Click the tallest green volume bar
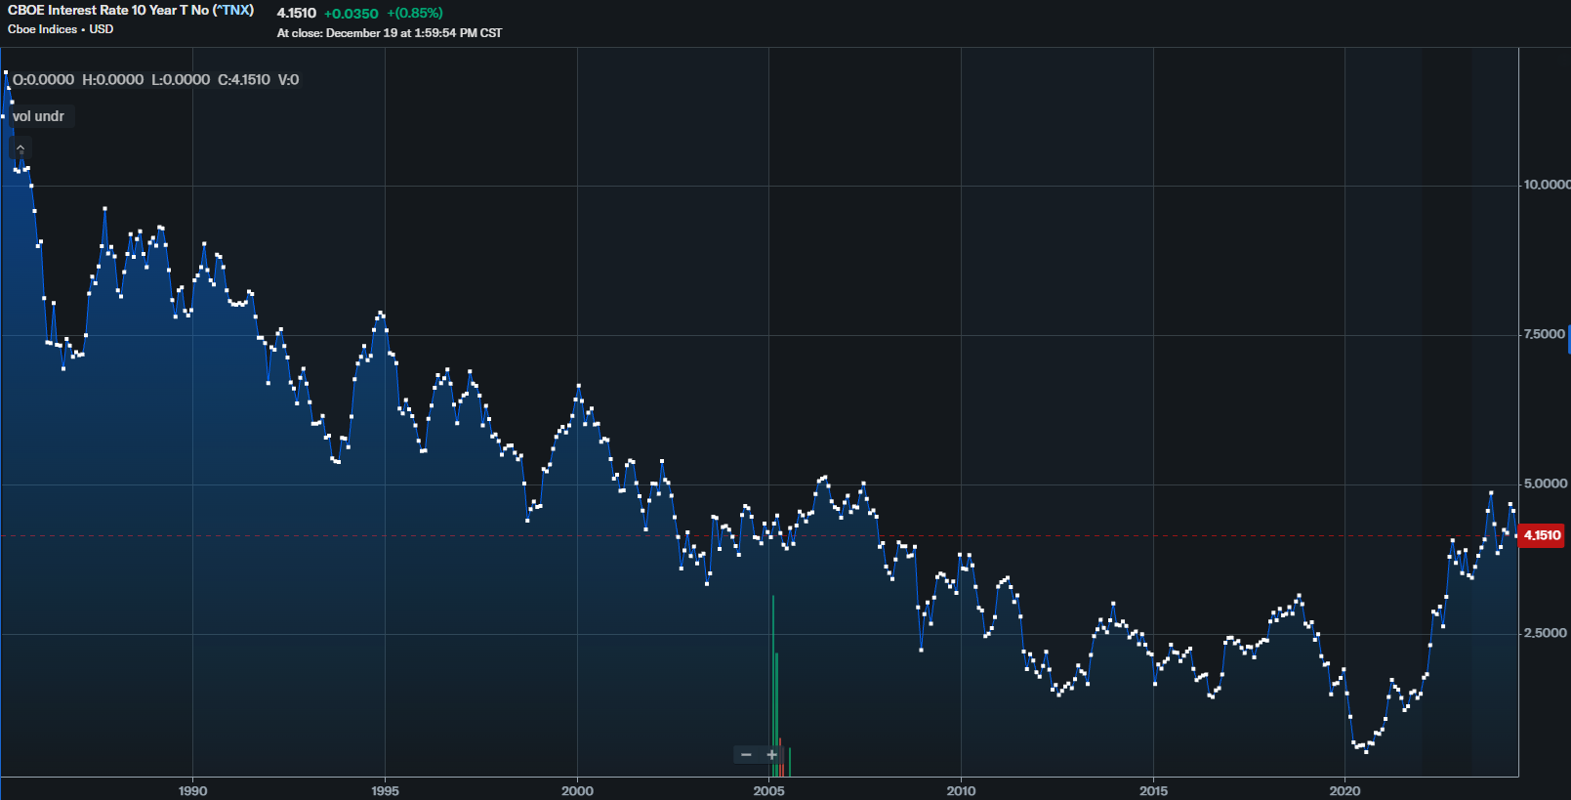The width and height of the screenshot is (1571, 800). coord(773,684)
